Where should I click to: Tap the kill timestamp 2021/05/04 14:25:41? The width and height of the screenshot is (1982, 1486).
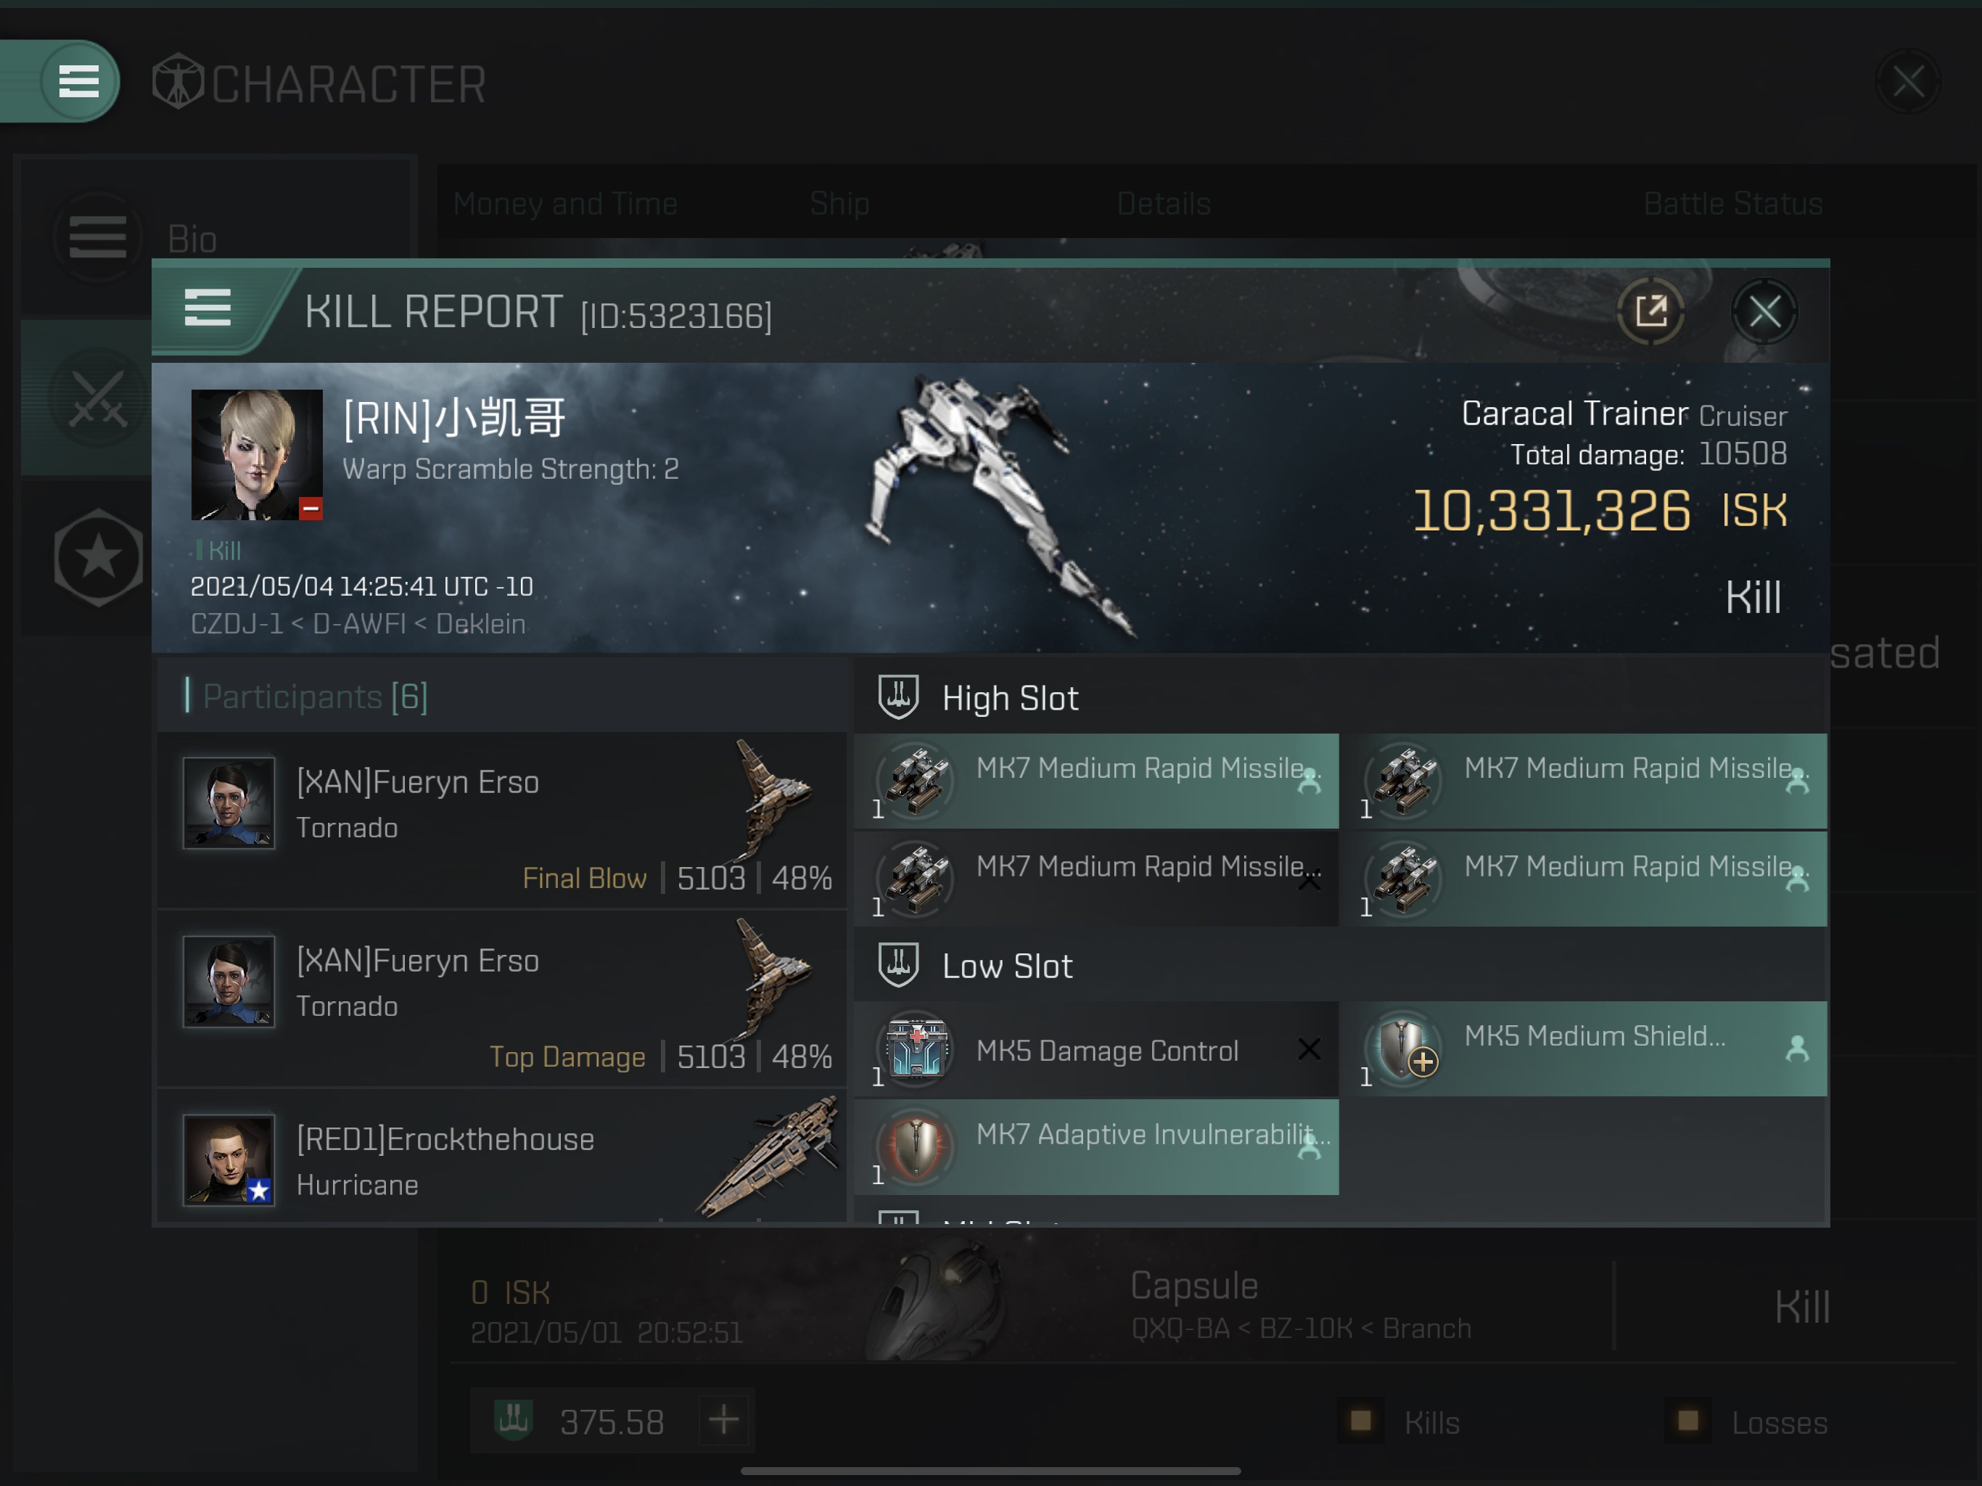(x=361, y=586)
